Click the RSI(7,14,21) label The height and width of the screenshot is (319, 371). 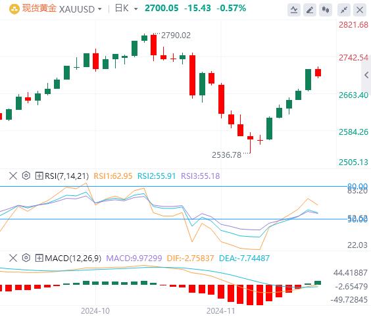tap(66, 176)
